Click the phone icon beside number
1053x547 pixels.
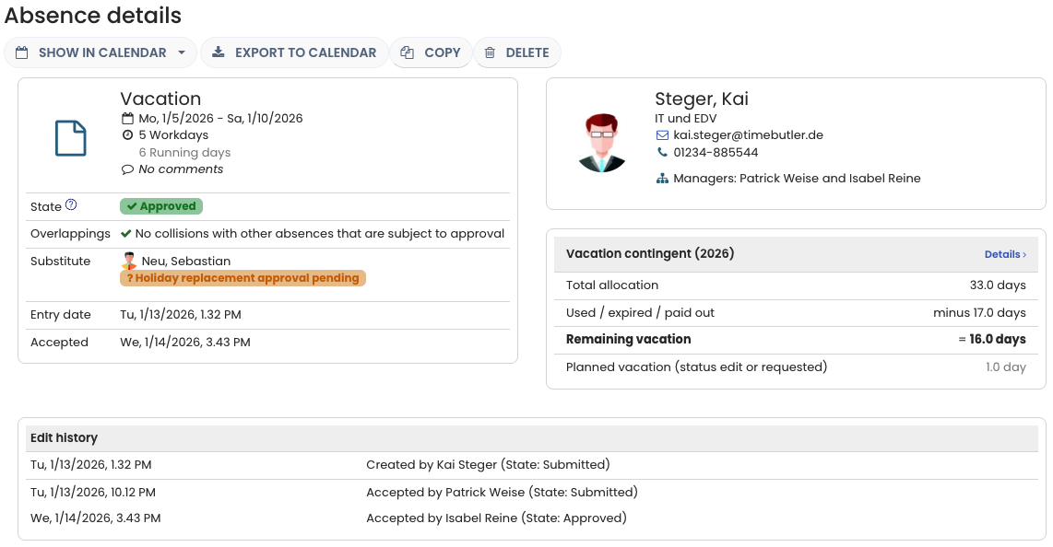pos(662,153)
